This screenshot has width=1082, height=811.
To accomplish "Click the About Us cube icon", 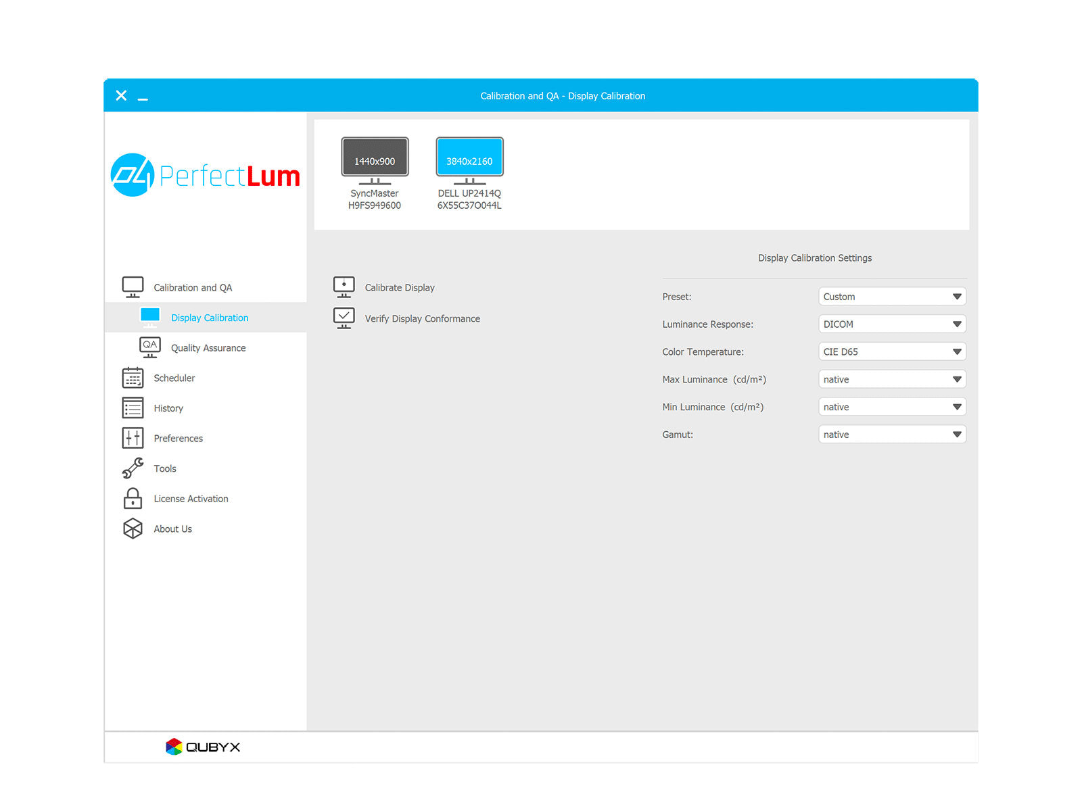I will click(133, 529).
